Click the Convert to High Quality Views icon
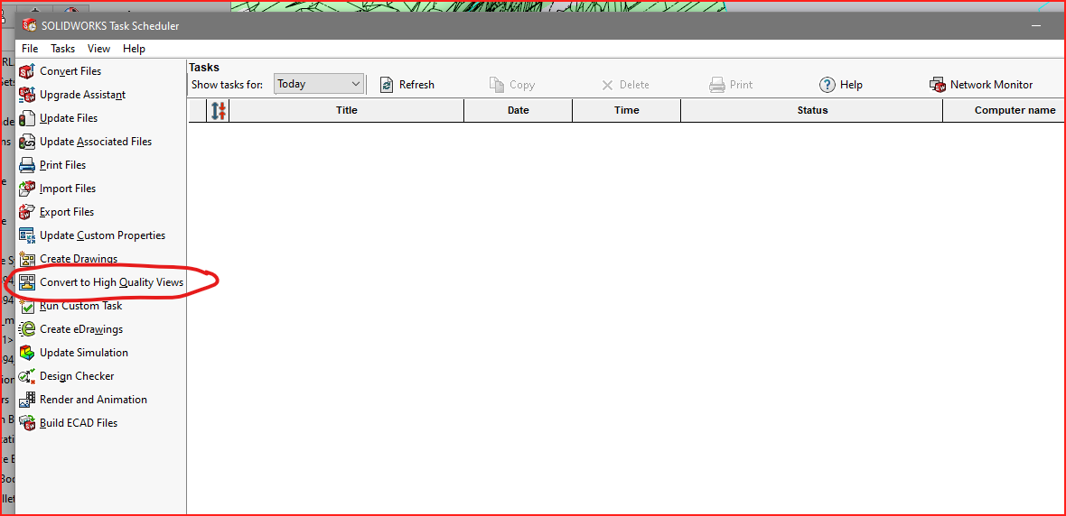 (x=26, y=282)
